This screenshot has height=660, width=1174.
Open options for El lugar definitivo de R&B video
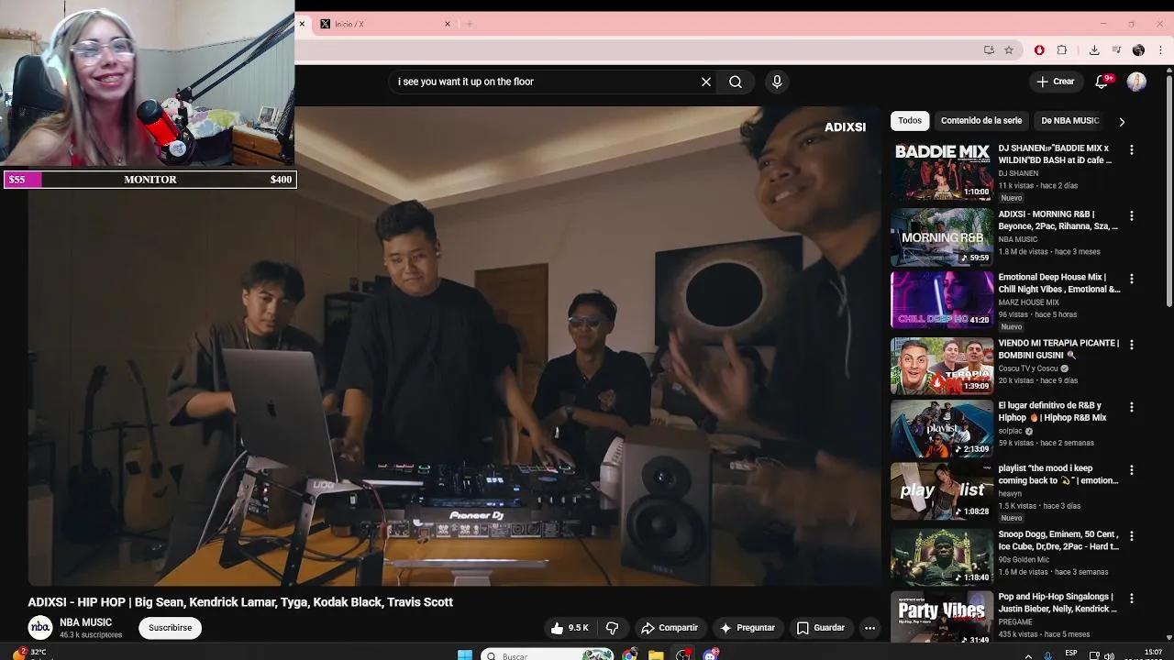click(1131, 407)
